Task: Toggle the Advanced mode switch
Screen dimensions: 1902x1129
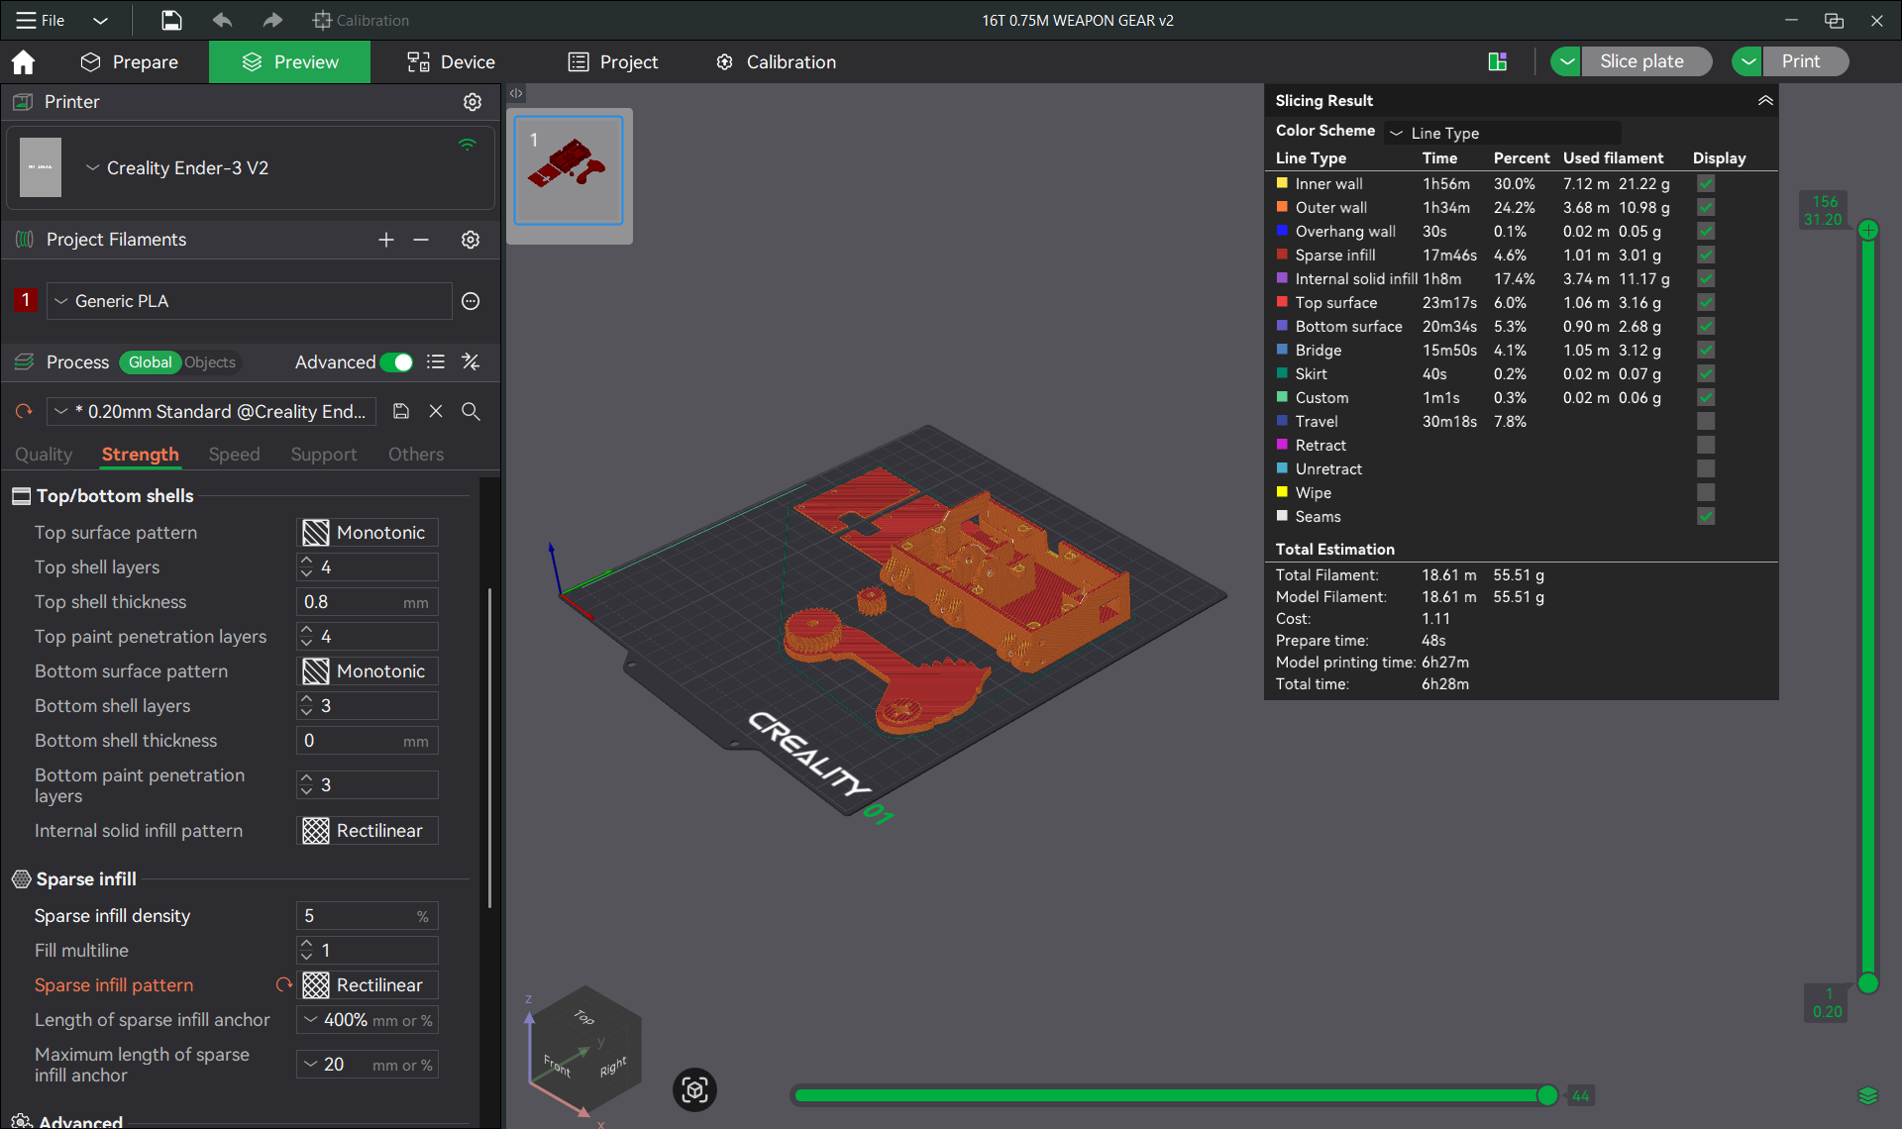Action: [397, 362]
